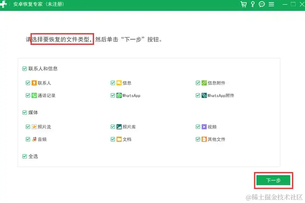Click the WhatsApp icon

(x=119, y=95)
